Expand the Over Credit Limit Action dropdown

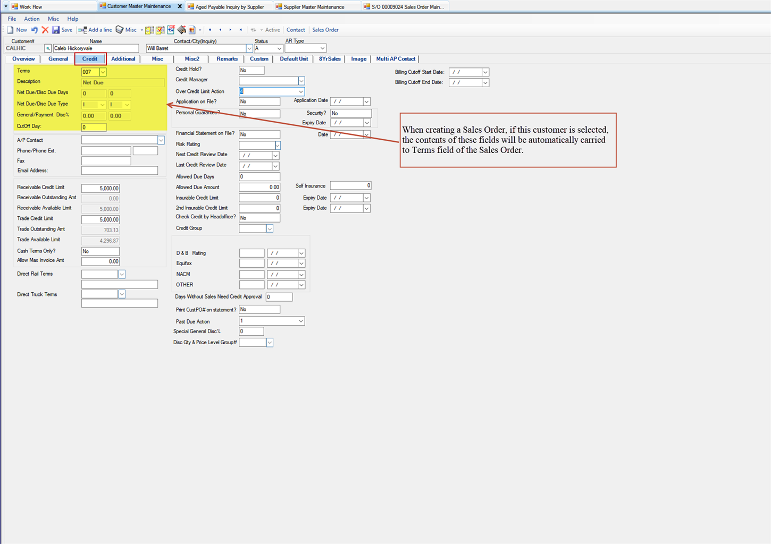301,91
